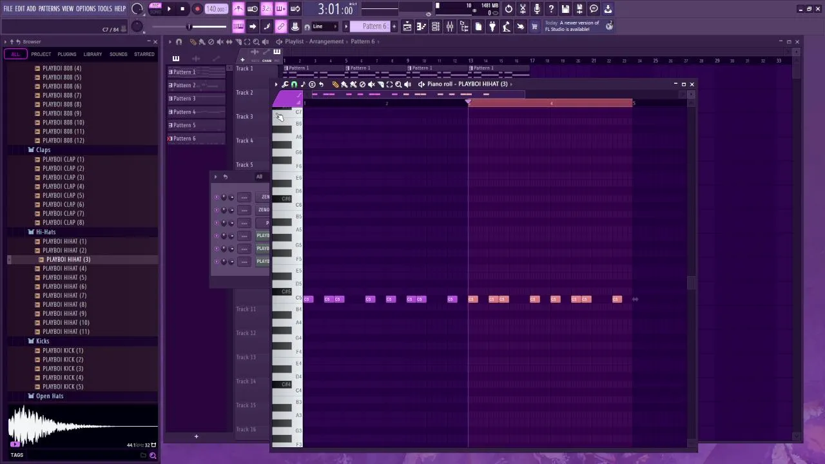Adjust the master pitch slider
This screenshot has height=464, width=825.
[x=188, y=26]
